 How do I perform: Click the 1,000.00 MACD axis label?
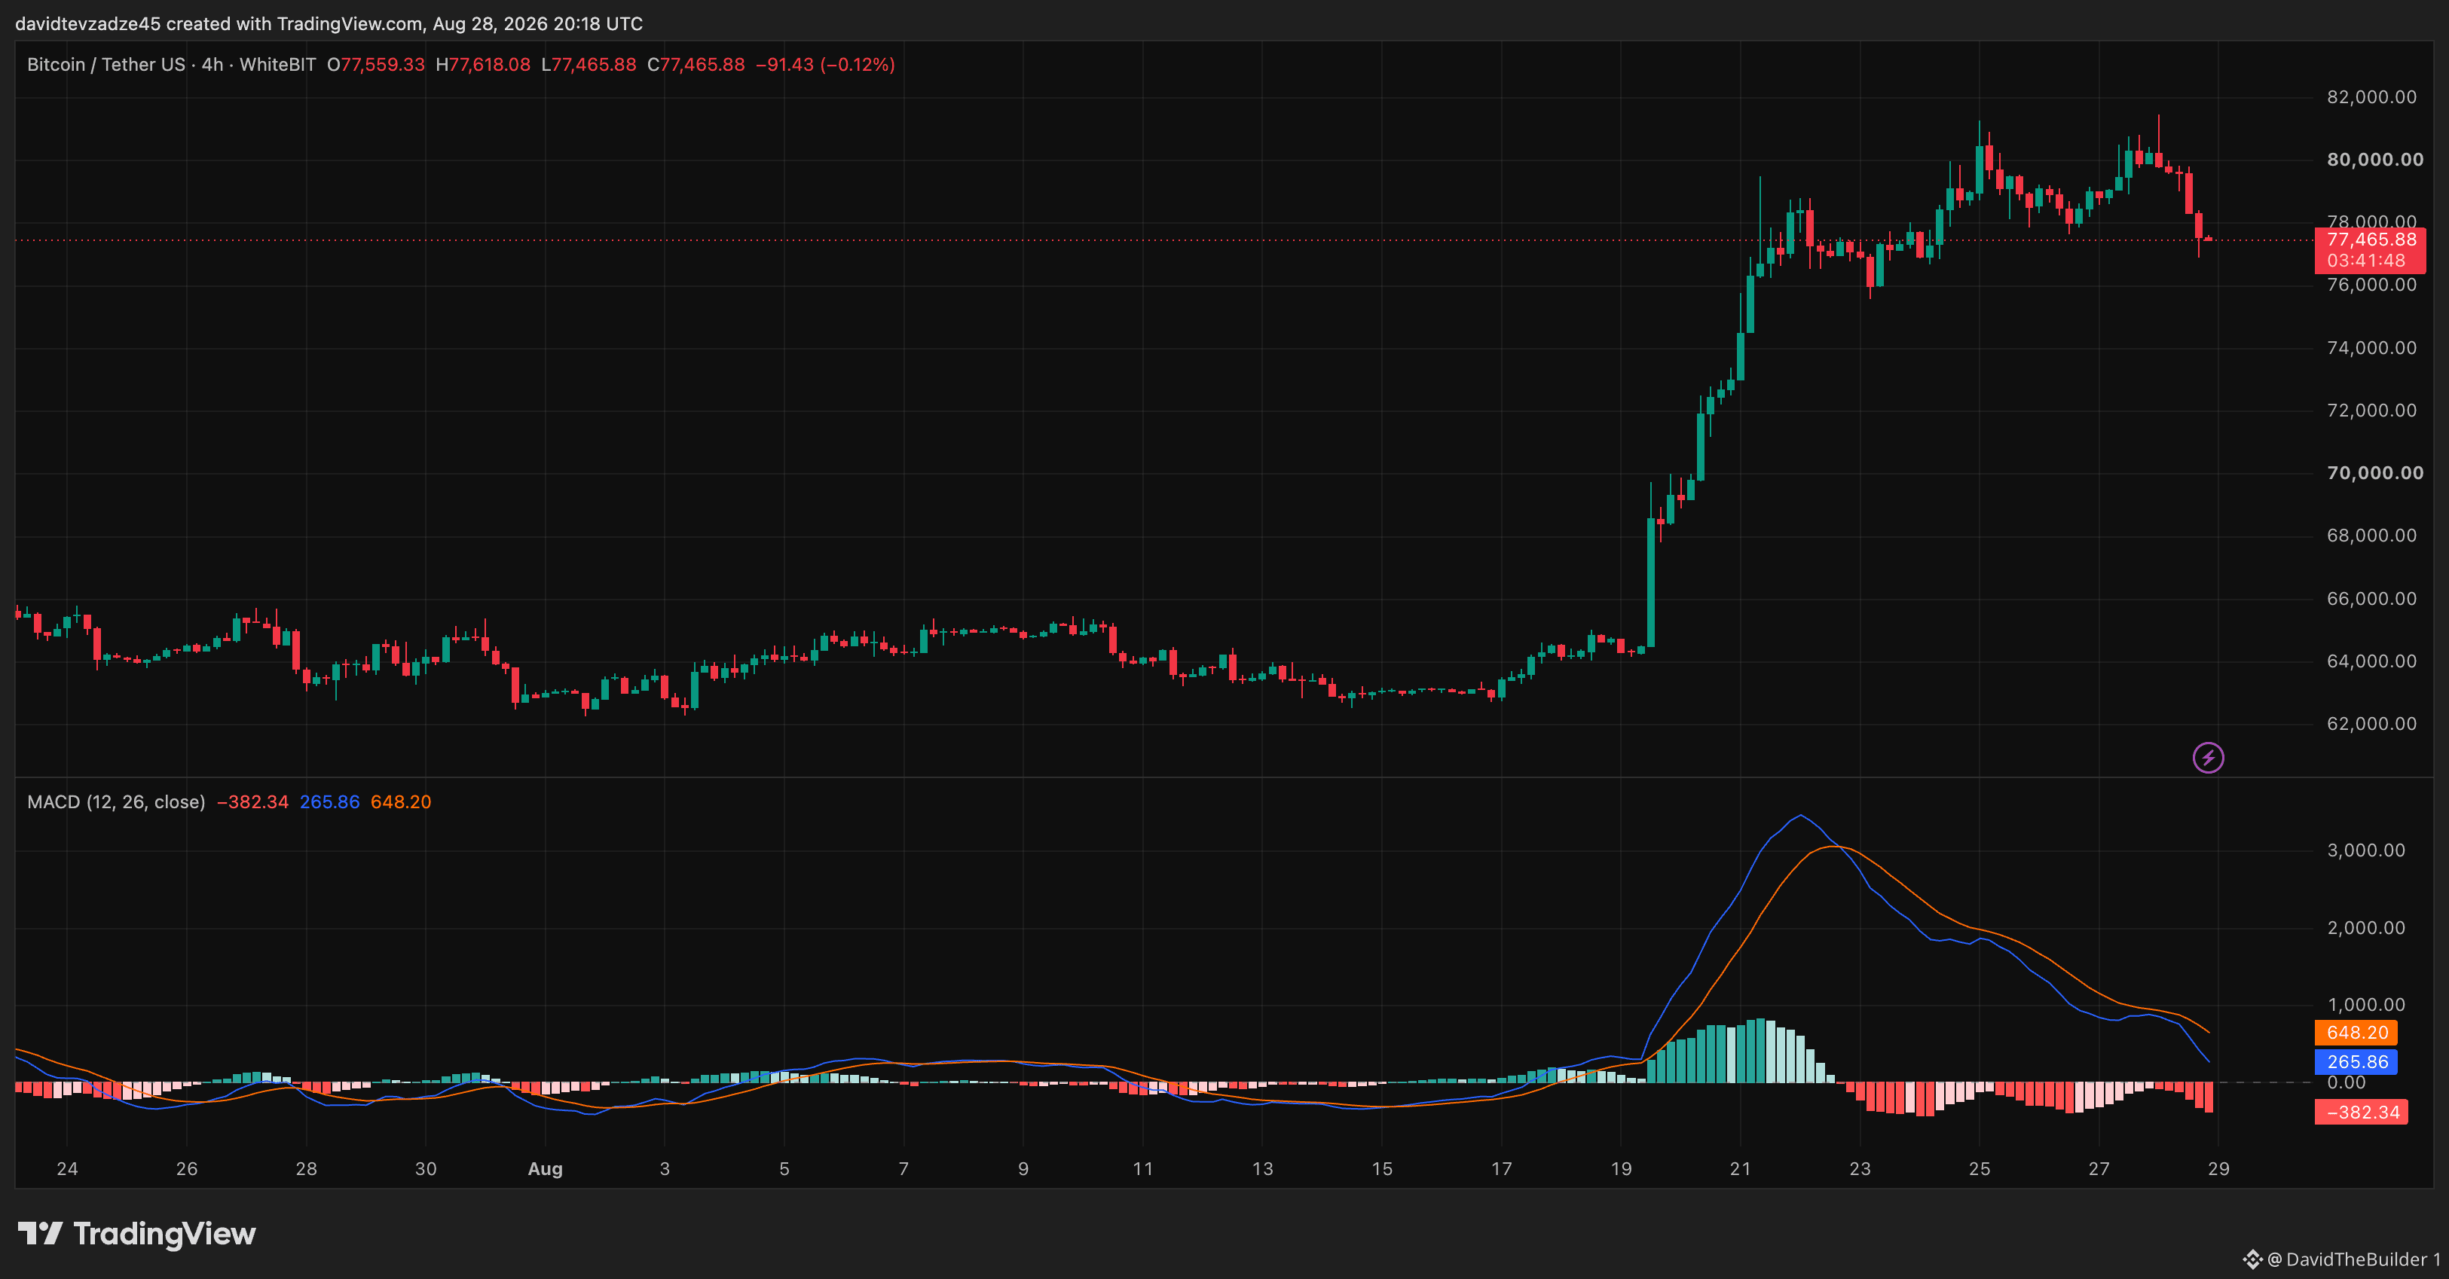tap(2365, 1006)
